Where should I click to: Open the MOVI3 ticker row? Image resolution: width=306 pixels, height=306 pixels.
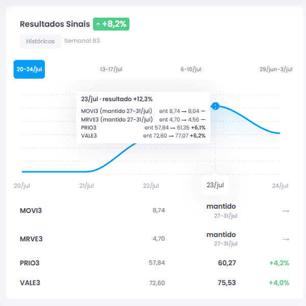click(x=155, y=211)
